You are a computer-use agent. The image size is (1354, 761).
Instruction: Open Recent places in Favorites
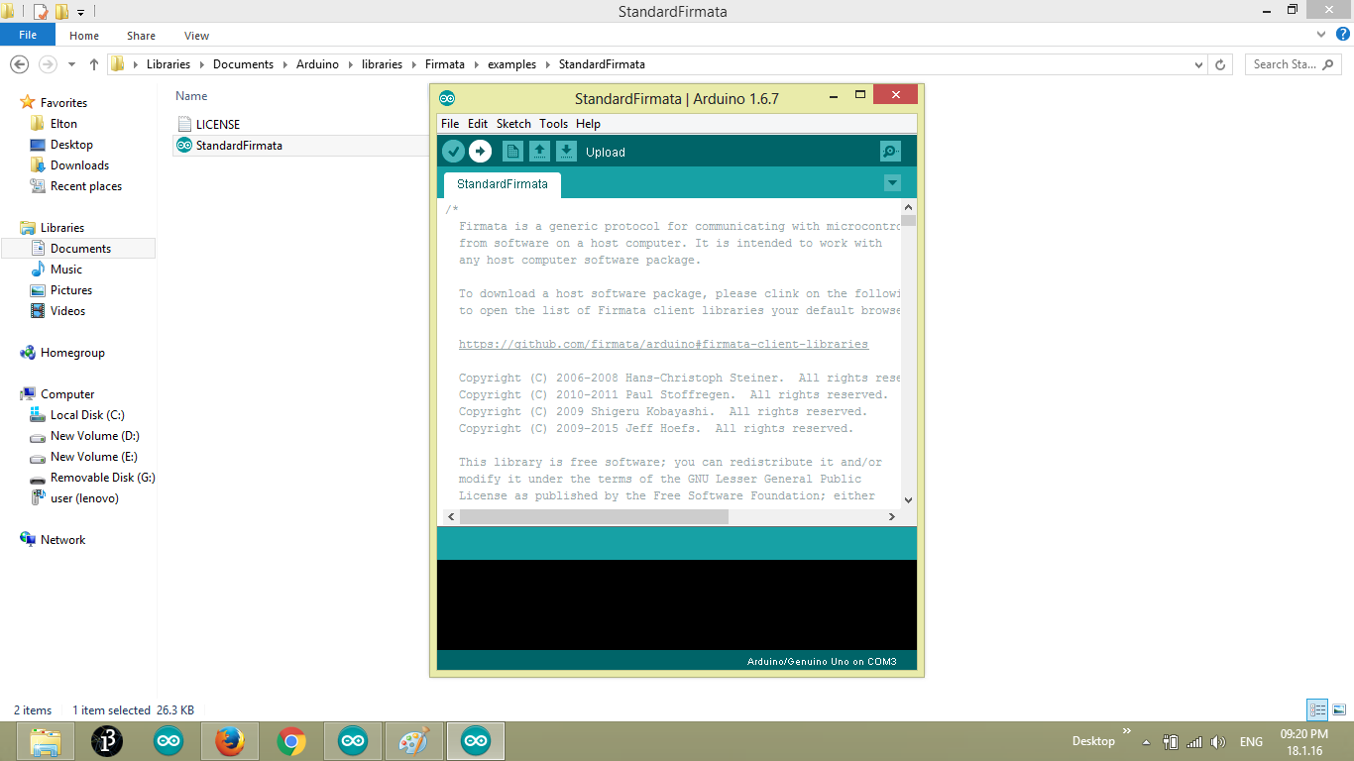point(86,186)
